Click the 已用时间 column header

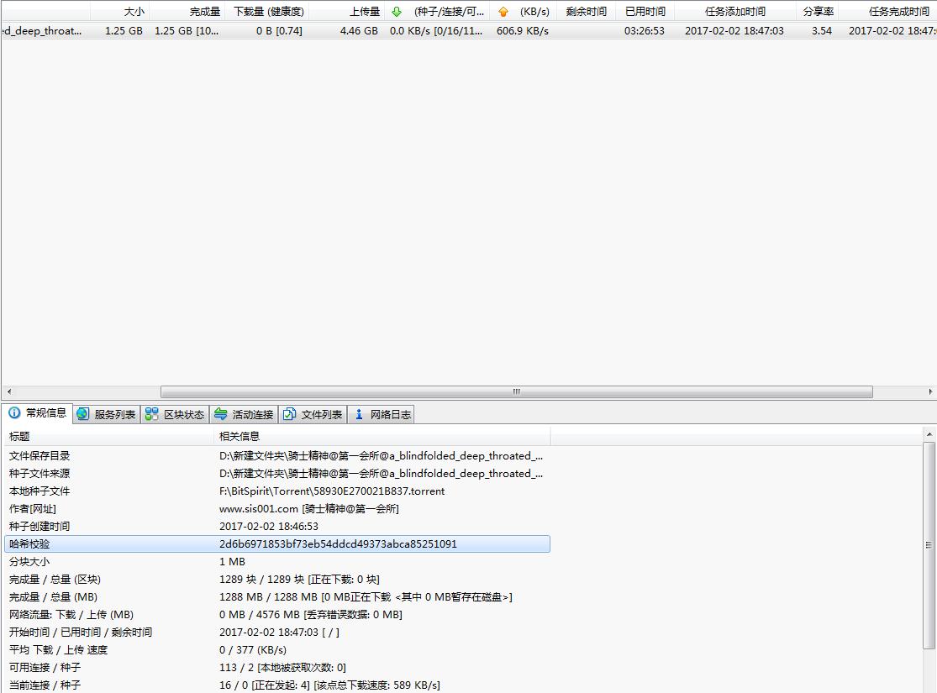(645, 12)
